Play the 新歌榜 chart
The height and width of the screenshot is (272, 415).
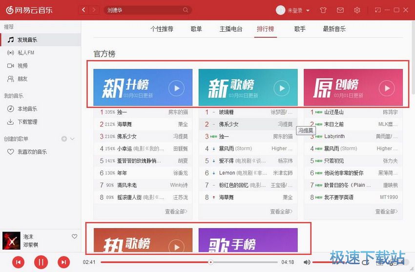click(282, 88)
